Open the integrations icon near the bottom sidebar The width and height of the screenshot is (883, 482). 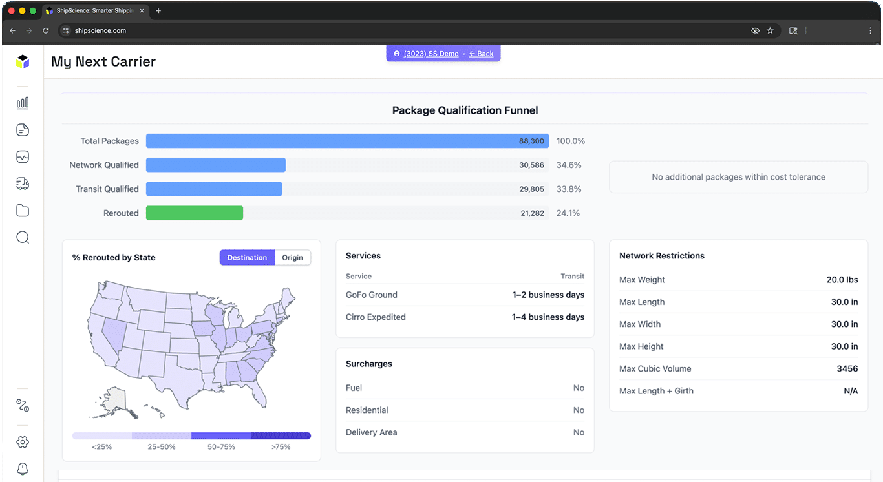22,405
